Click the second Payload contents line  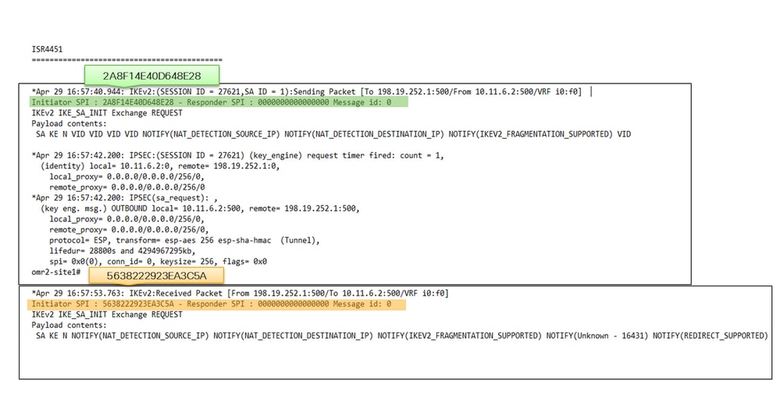point(69,325)
